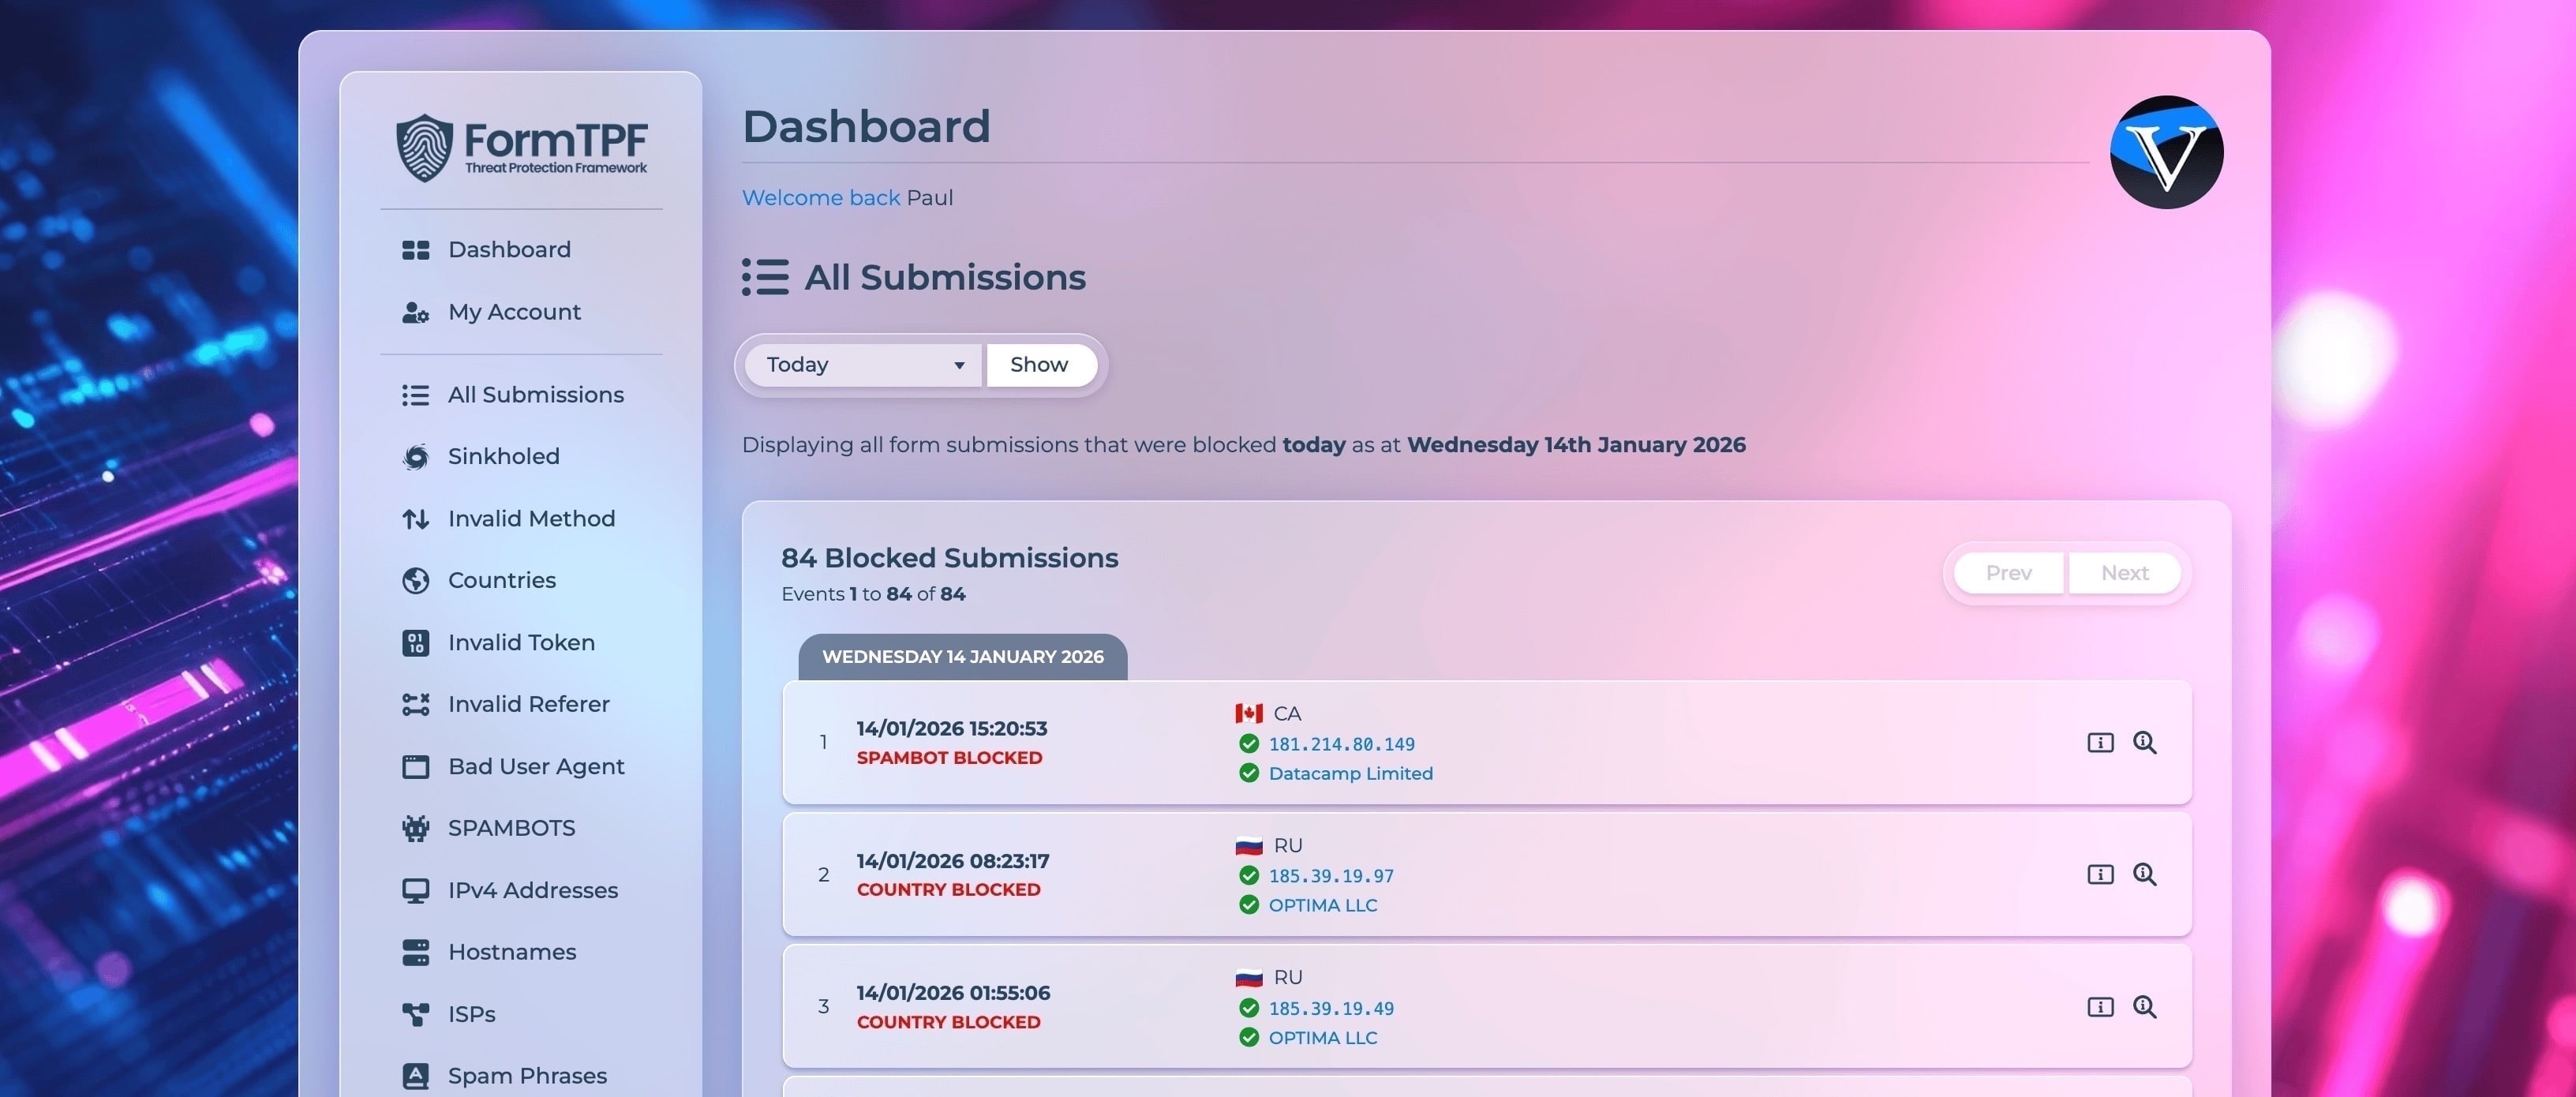Click the info icon for submission 3
This screenshot has width=2576, height=1097.
(x=2100, y=1006)
